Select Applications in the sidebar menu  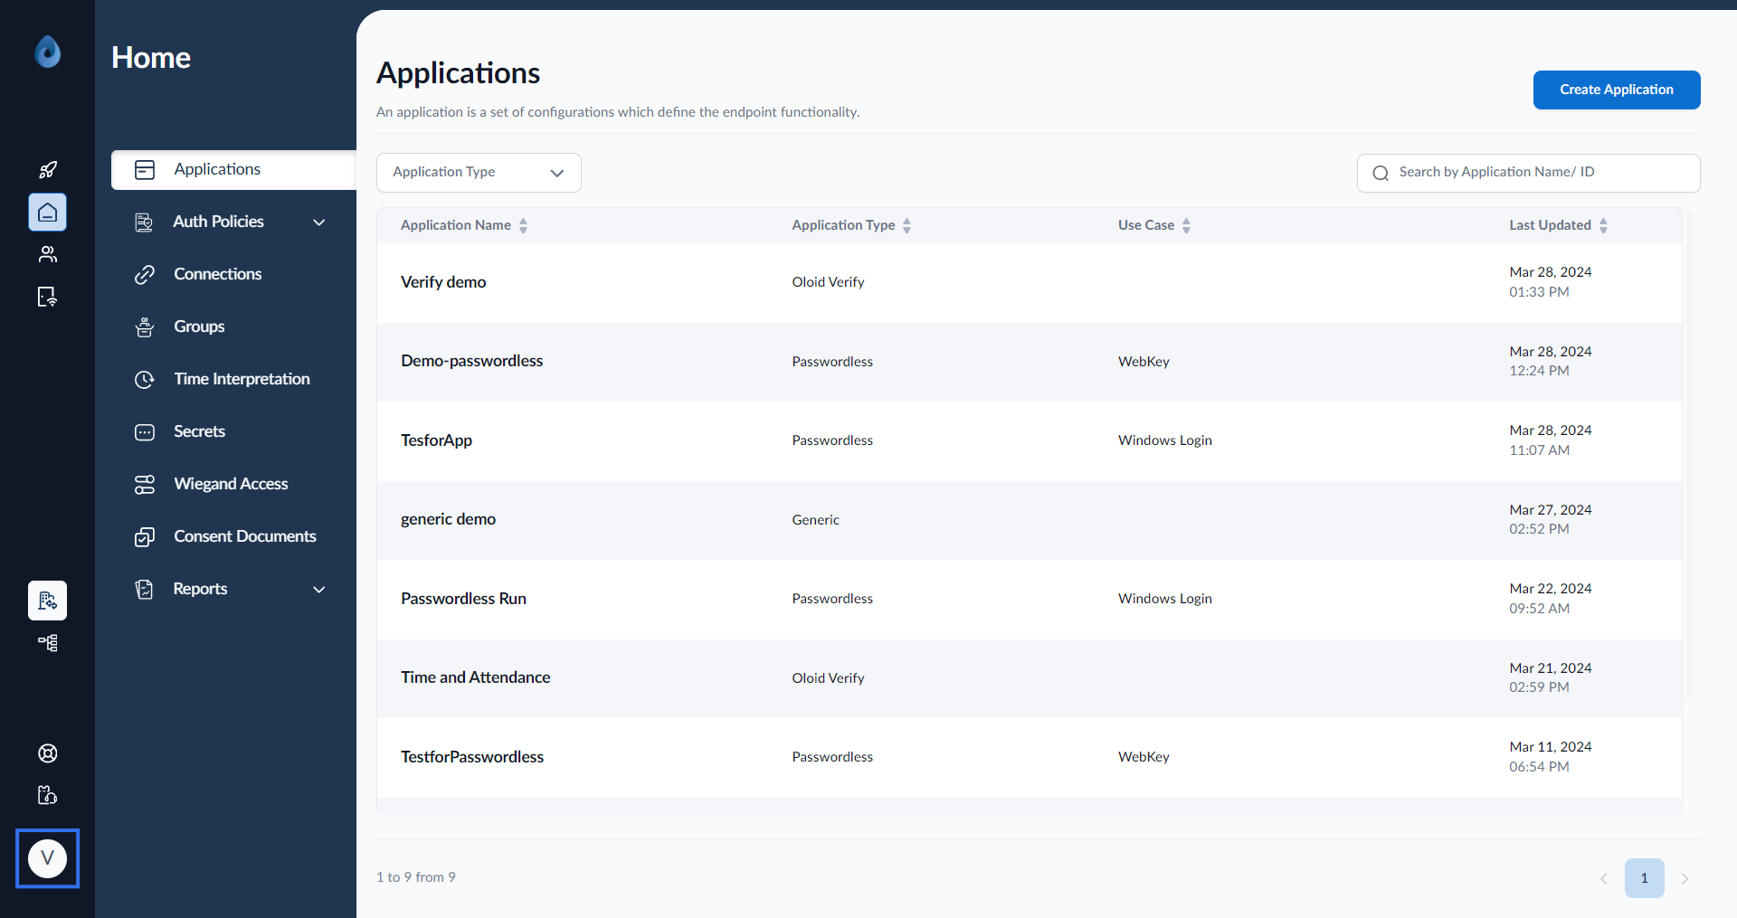(233, 170)
